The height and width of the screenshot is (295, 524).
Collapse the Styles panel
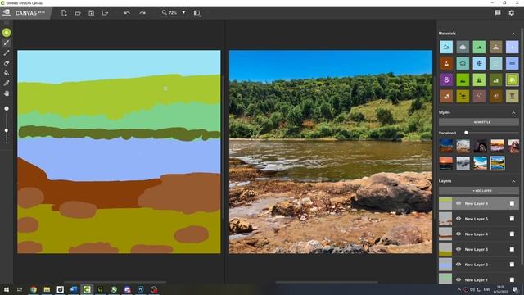click(513, 113)
